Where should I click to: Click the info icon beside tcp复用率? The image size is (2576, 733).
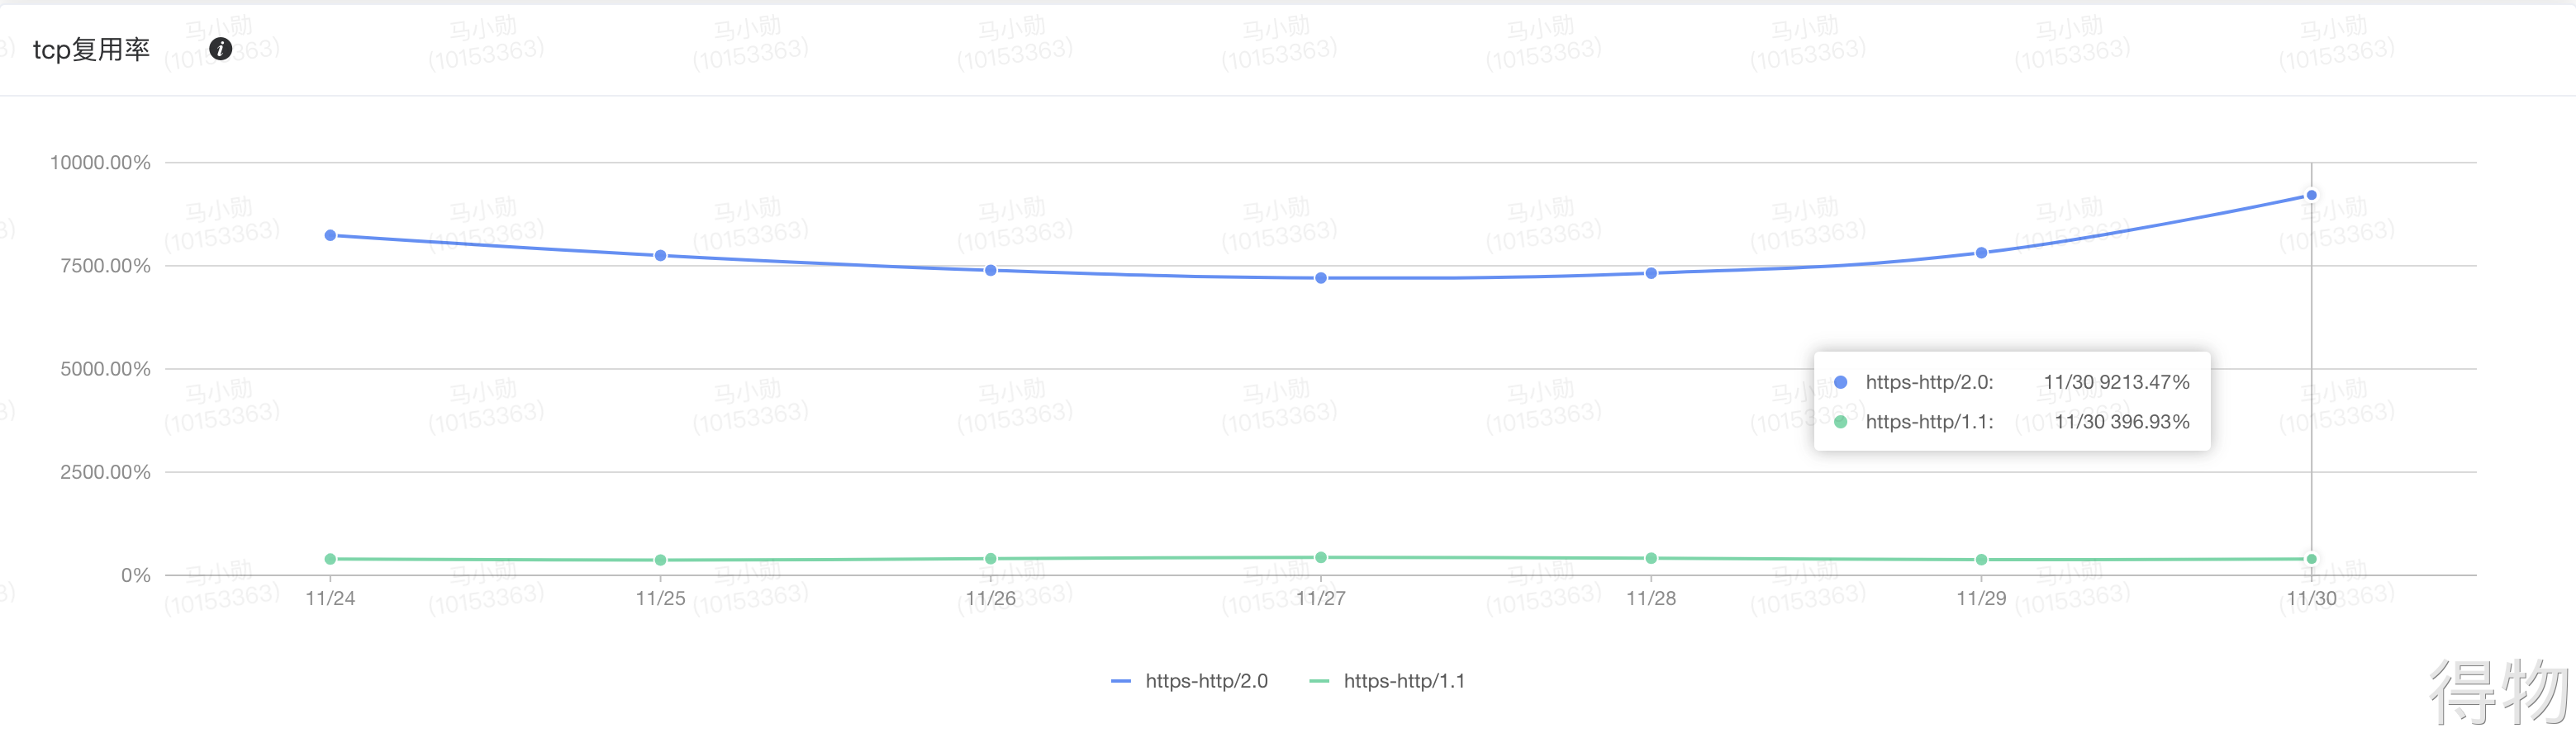point(220,49)
